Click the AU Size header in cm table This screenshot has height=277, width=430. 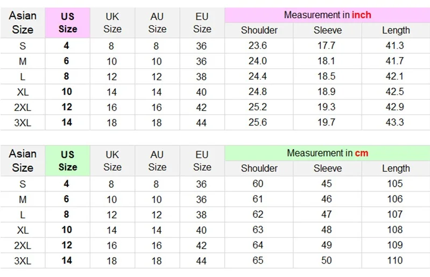coord(157,161)
